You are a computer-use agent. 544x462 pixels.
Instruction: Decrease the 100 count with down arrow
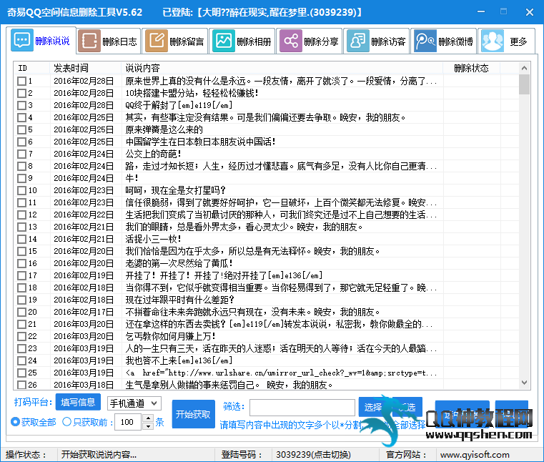(x=148, y=426)
